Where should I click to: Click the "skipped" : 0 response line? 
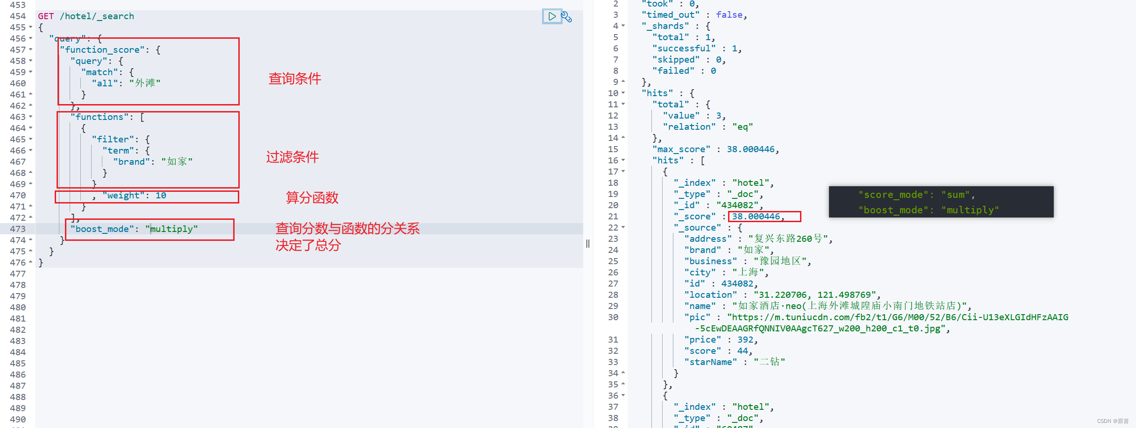point(689,60)
